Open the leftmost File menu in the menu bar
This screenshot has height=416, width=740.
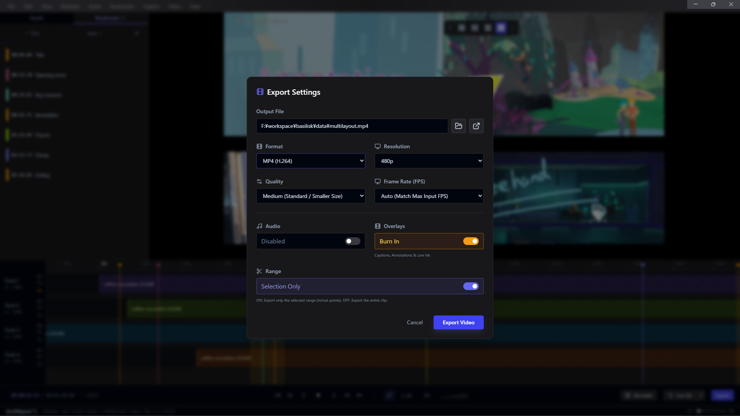(10, 7)
